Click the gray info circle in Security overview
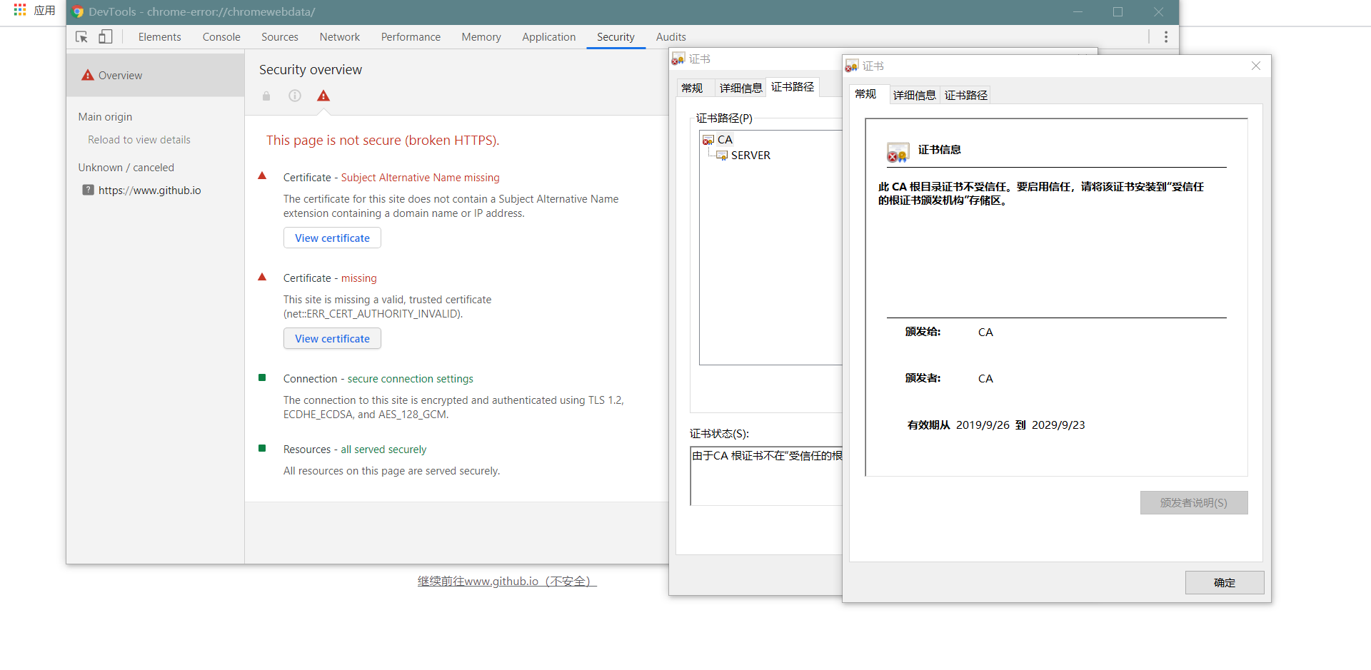The image size is (1371, 670). (x=295, y=96)
